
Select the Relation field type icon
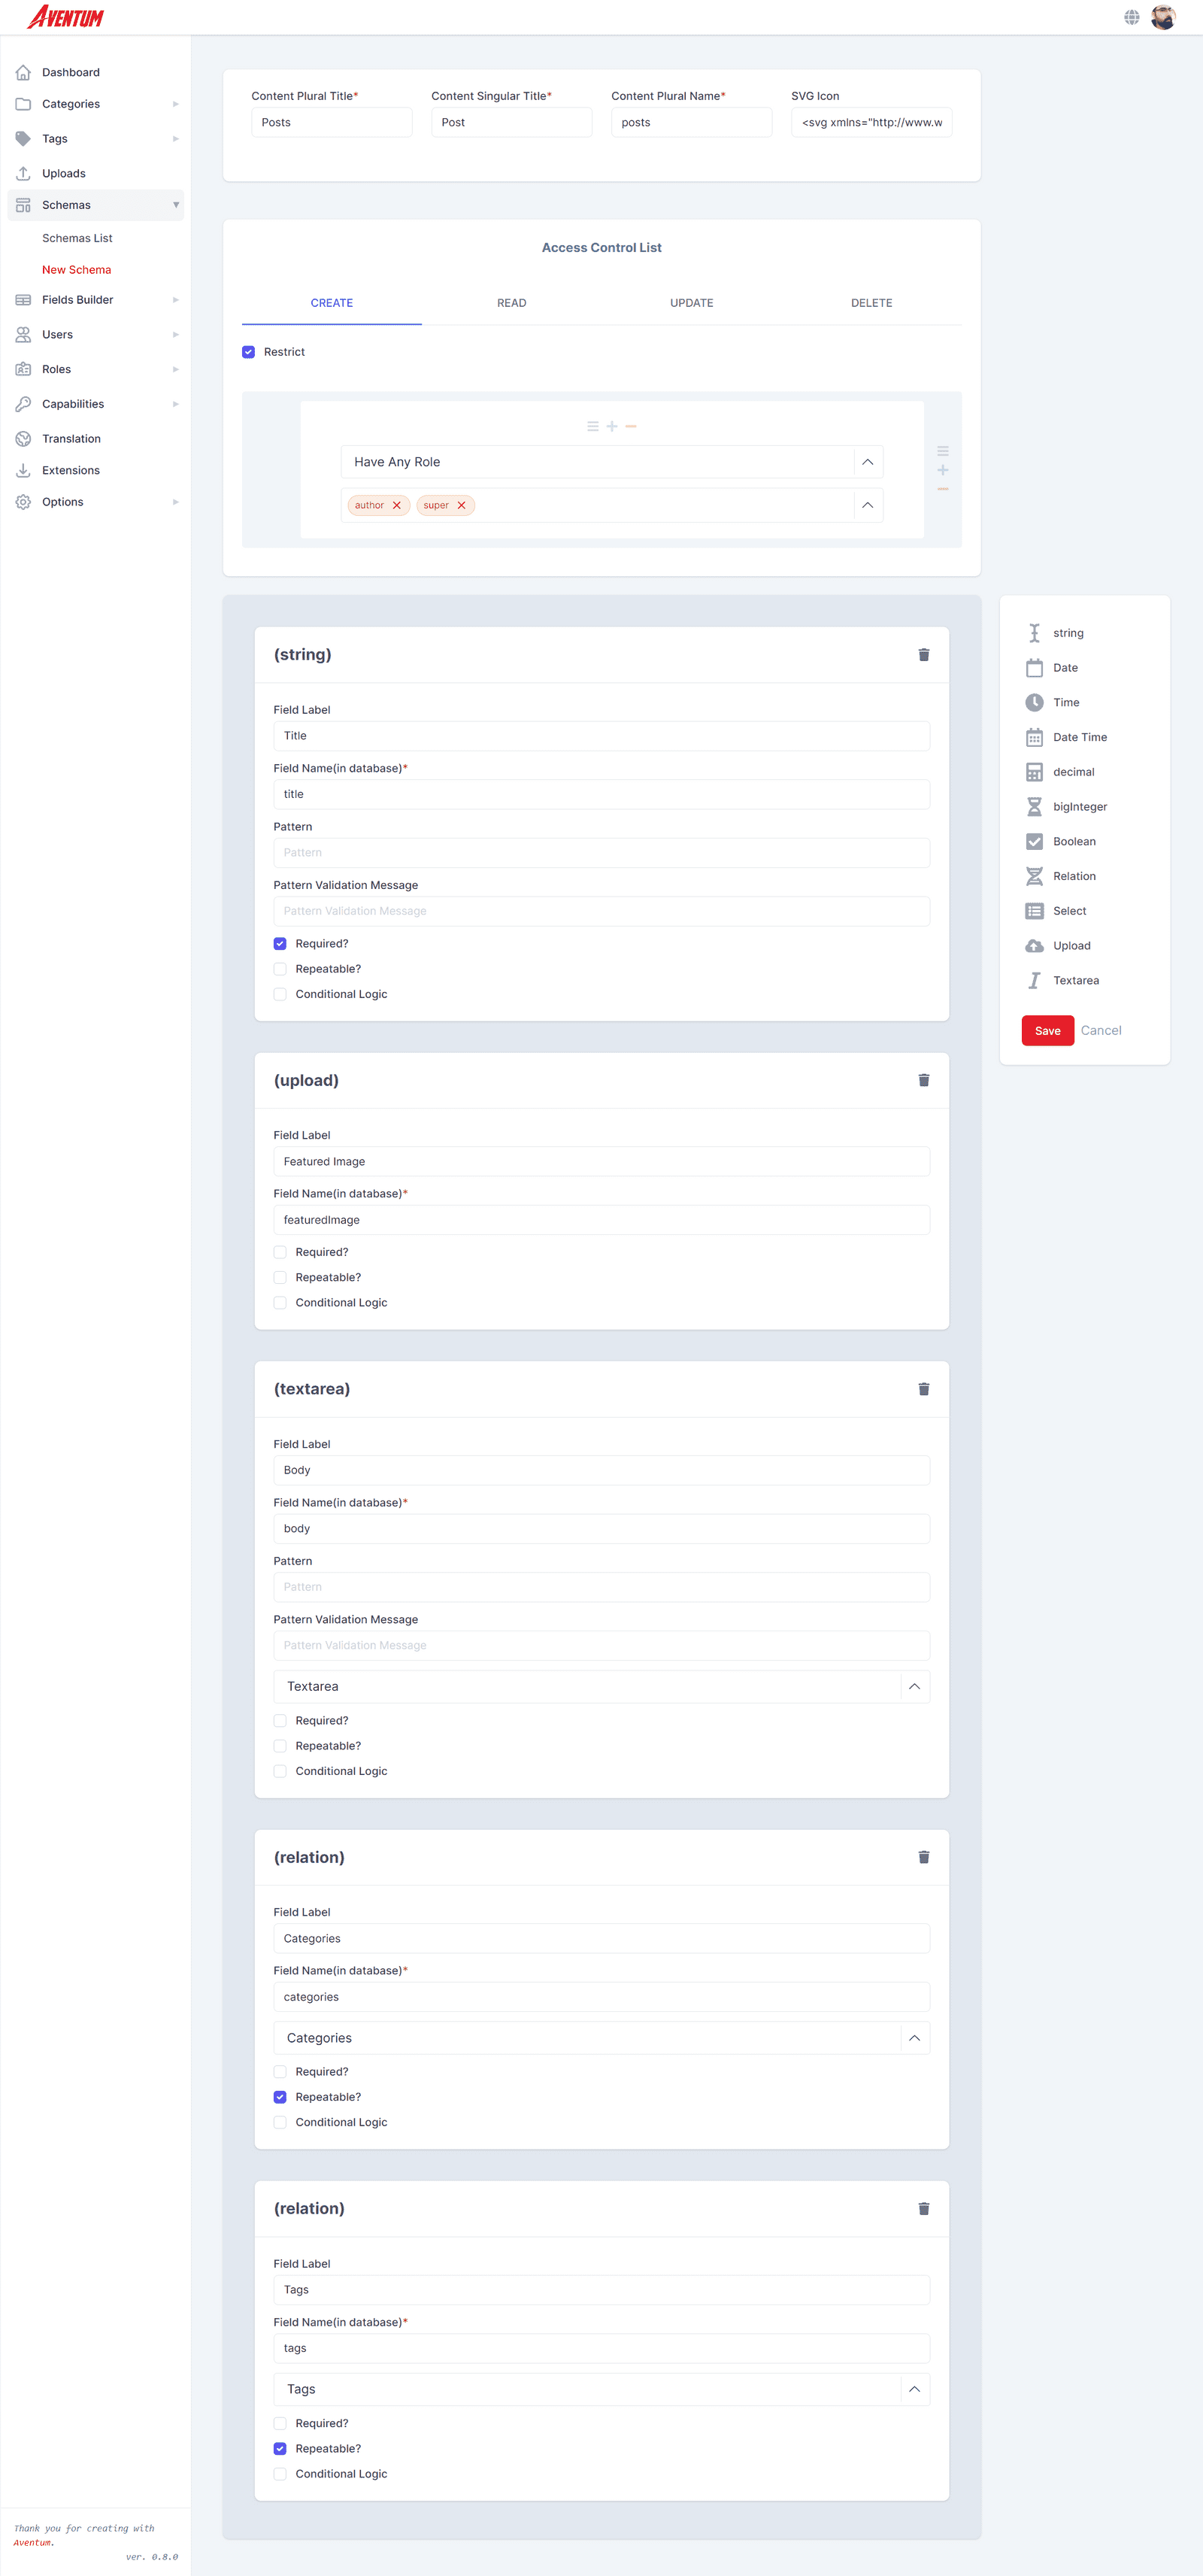(x=1034, y=876)
